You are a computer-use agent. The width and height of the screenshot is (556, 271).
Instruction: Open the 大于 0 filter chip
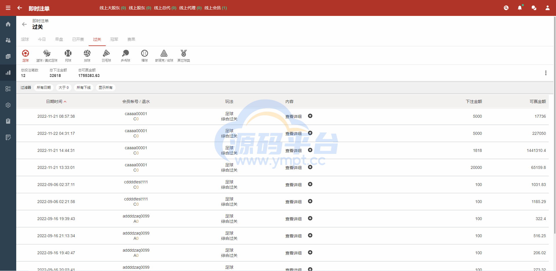click(64, 88)
